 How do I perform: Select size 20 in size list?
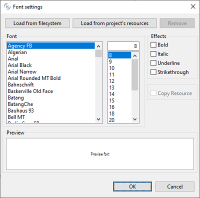tap(119, 120)
